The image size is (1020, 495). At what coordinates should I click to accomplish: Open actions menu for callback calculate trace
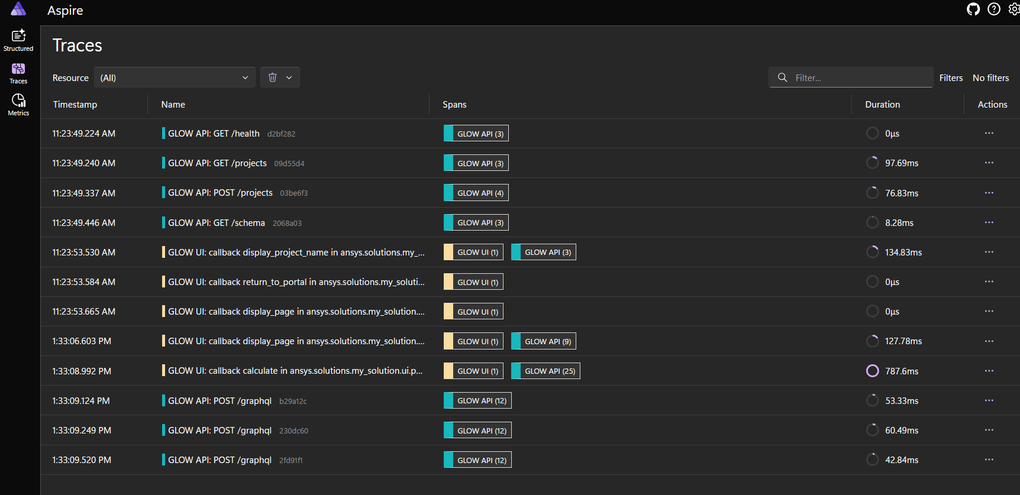989,371
